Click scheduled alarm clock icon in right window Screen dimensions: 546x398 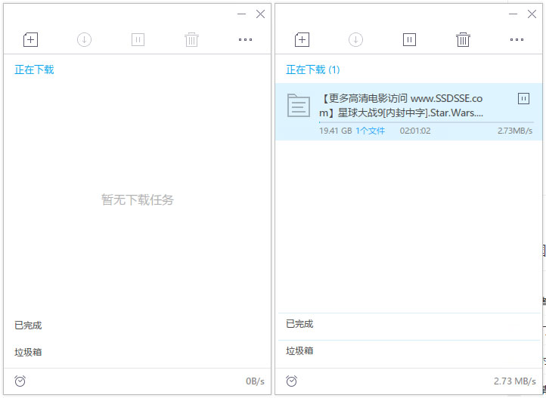tap(291, 381)
